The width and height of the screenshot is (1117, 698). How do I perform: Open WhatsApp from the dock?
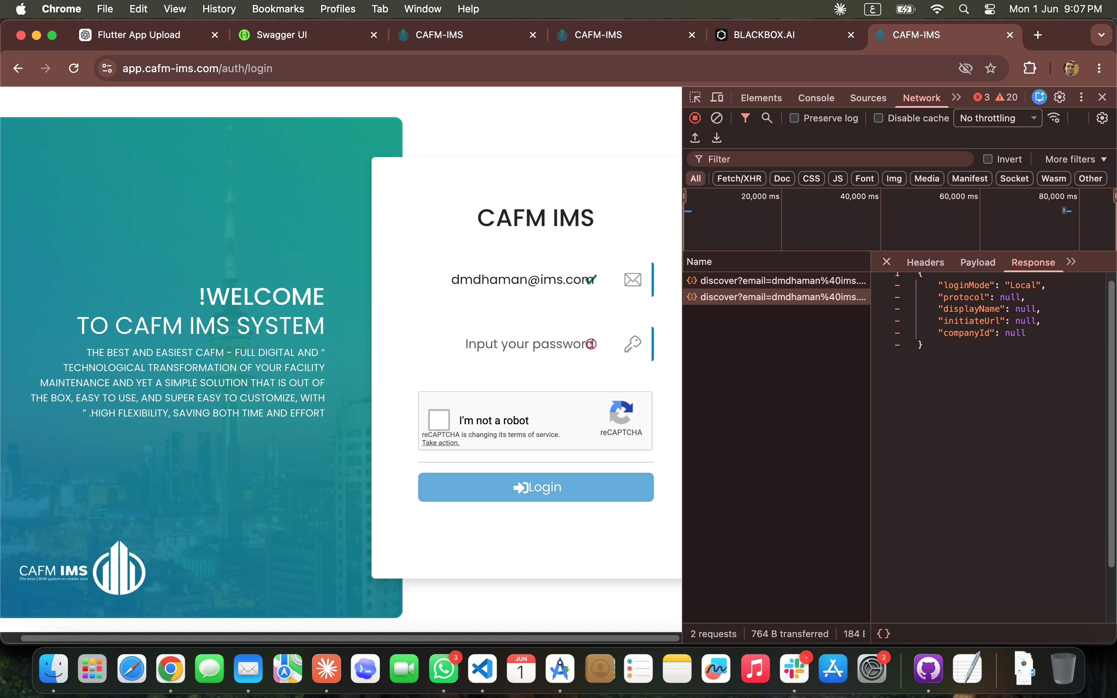pyautogui.click(x=444, y=669)
